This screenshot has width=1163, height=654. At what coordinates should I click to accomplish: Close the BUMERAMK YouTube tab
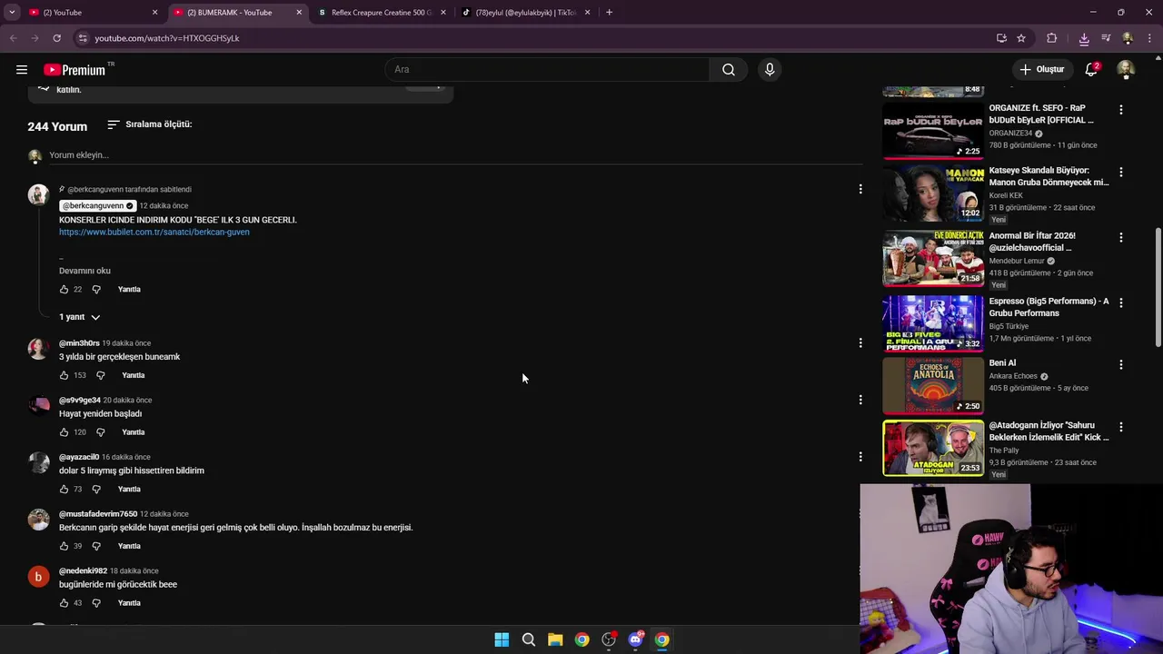[299, 13]
